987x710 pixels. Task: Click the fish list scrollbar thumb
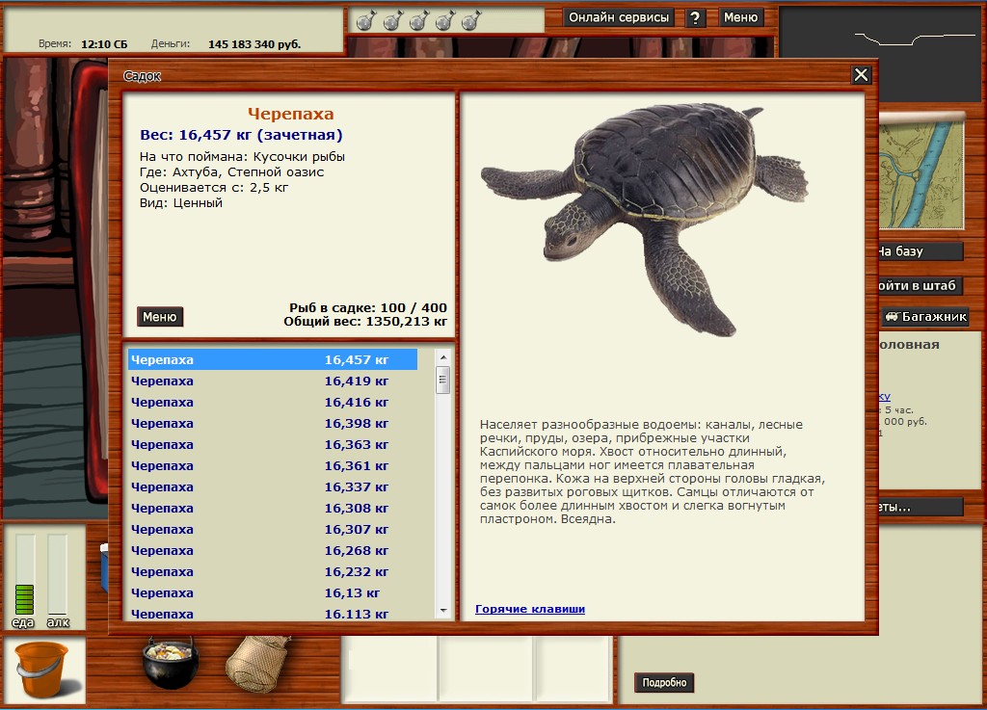[x=442, y=380]
